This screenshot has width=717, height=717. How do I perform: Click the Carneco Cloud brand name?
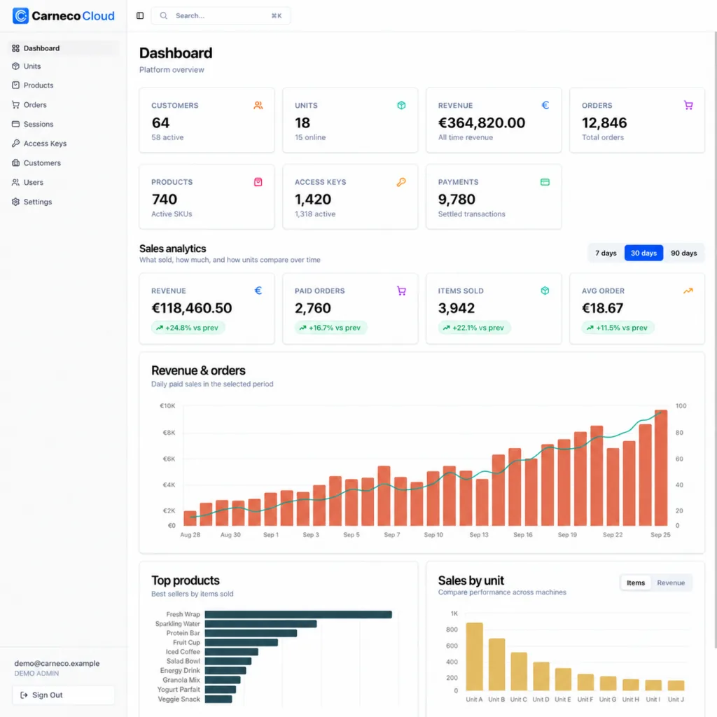tap(73, 16)
